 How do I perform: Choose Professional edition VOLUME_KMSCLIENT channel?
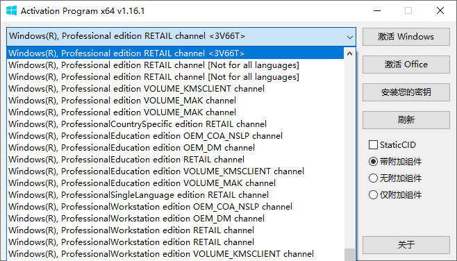point(175,89)
